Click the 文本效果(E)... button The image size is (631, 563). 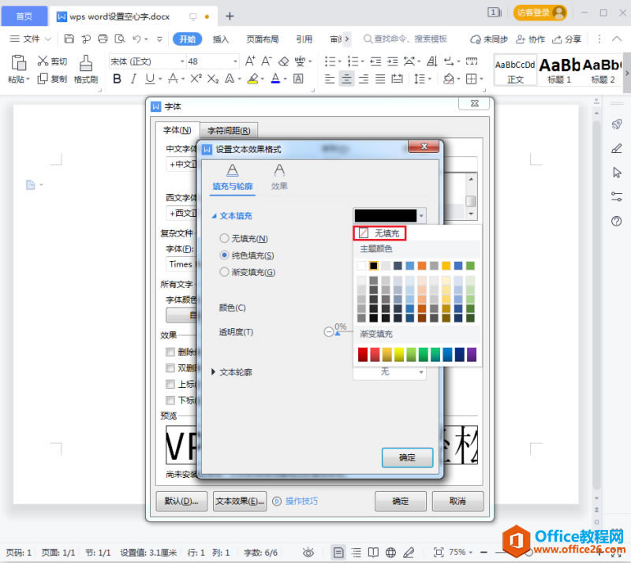click(x=240, y=501)
